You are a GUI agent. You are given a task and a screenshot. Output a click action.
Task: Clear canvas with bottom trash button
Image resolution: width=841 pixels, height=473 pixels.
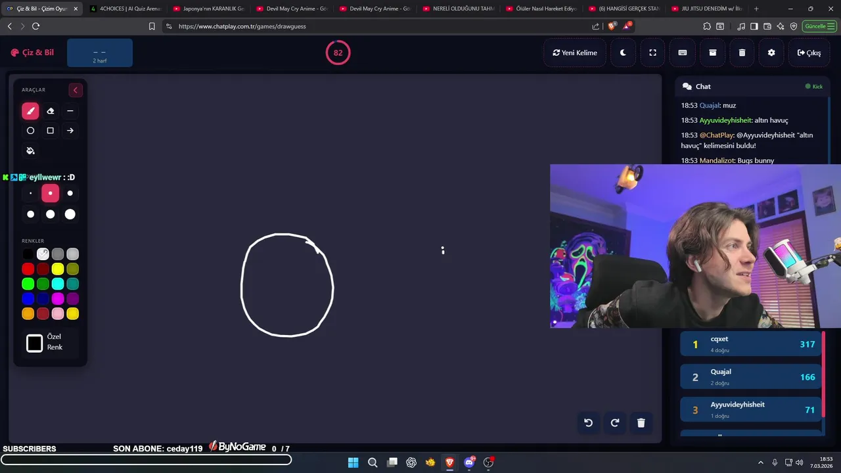[x=641, y=423]
